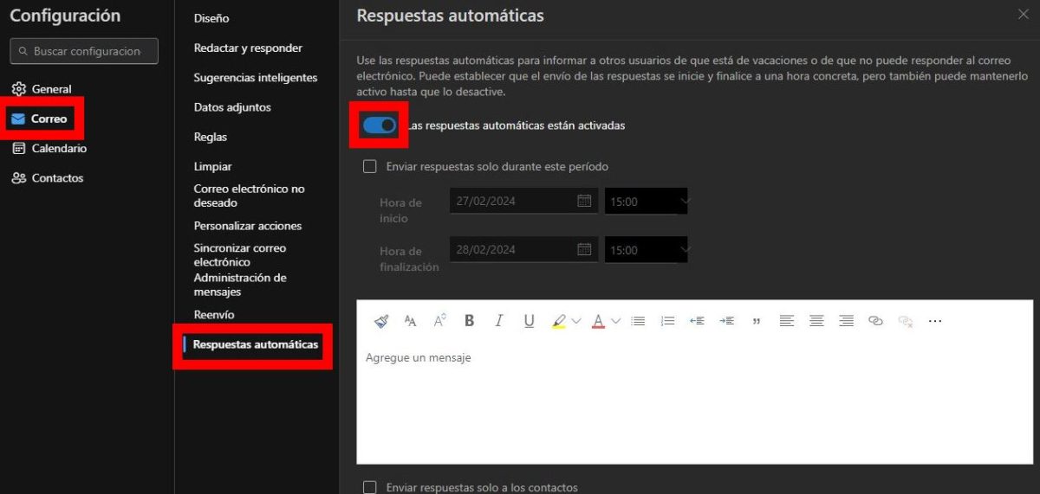
Task: Select 'Datos adjuntos' section
Action: (x=232, y=107)
